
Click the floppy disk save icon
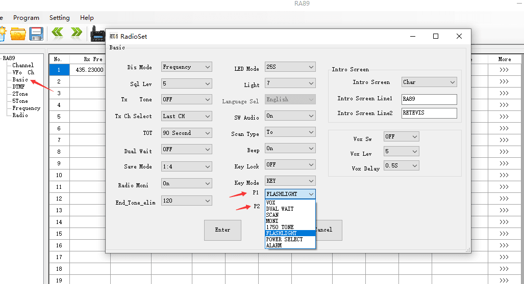pos(36,34)
